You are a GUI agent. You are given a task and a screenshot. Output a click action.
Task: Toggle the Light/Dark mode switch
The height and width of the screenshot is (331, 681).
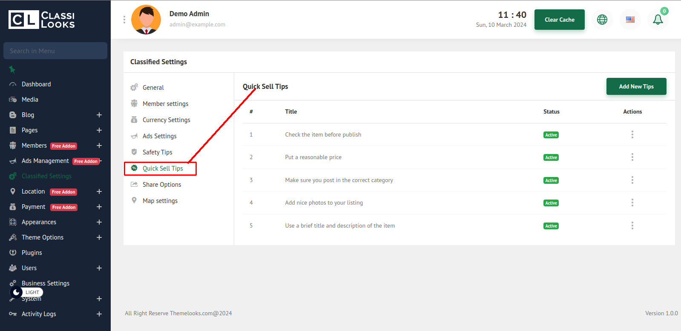26,292
